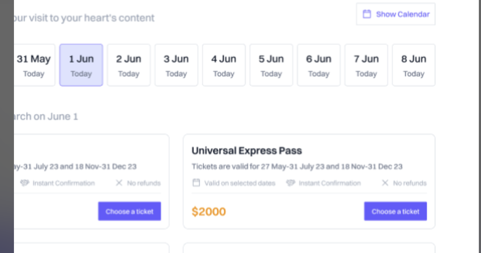Open the Show Calendar button
Screen dimensions: 481x253
396,14
